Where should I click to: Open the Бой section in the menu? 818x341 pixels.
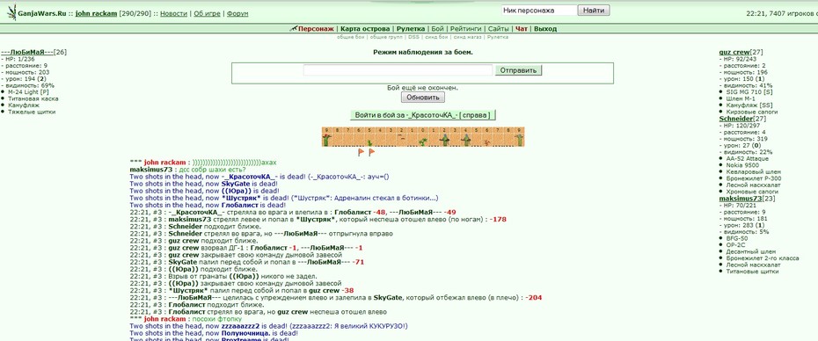click(x=438, y=29)
